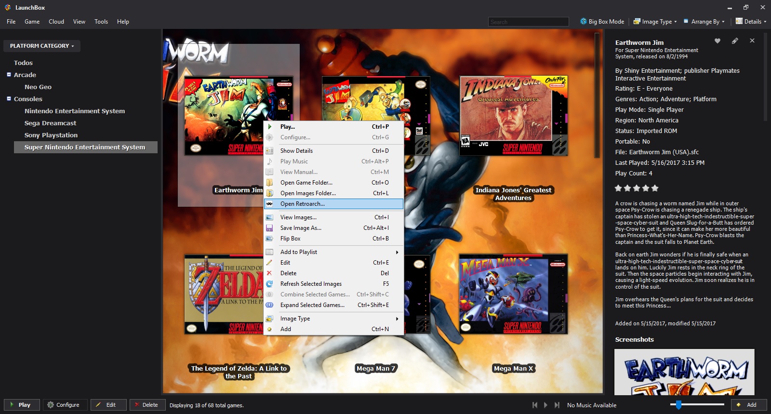Open the Help menu

coord(123,21)
